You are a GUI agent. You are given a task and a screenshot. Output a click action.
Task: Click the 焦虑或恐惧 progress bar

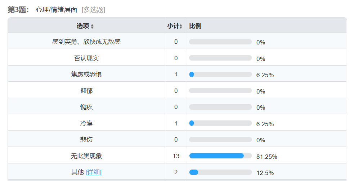(220, 75)
